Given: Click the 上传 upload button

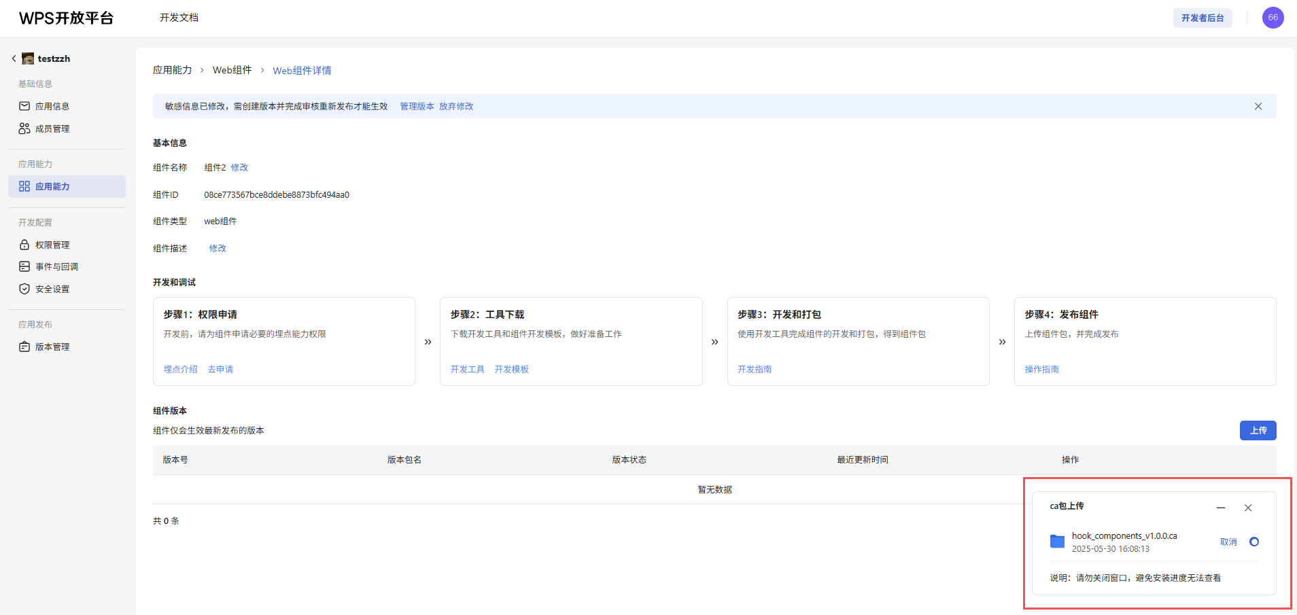Looking at the screenshot, I should (1258, 430).
